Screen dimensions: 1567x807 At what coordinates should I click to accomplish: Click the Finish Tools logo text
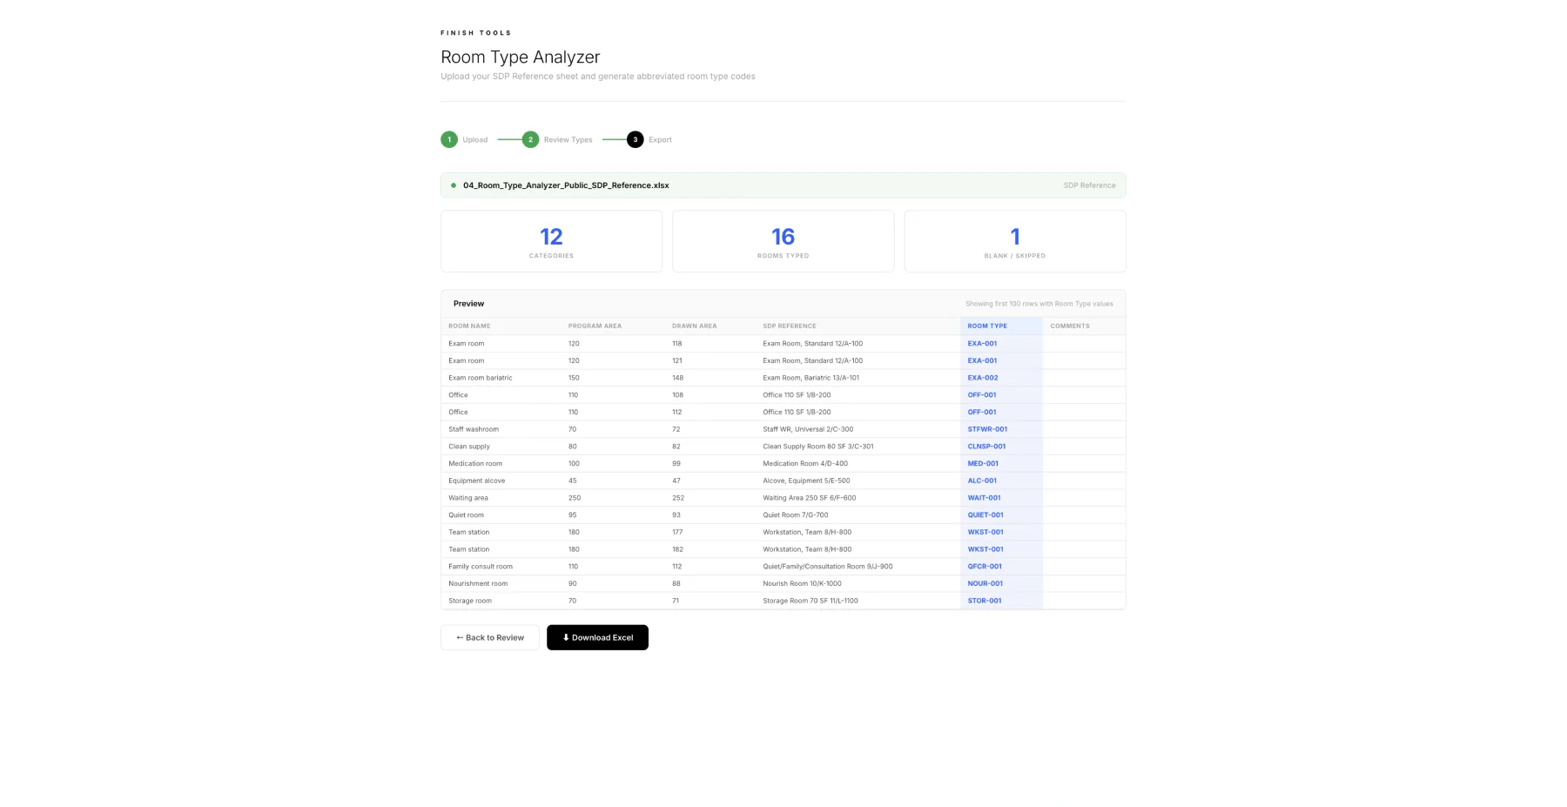(x=476, y=32)
